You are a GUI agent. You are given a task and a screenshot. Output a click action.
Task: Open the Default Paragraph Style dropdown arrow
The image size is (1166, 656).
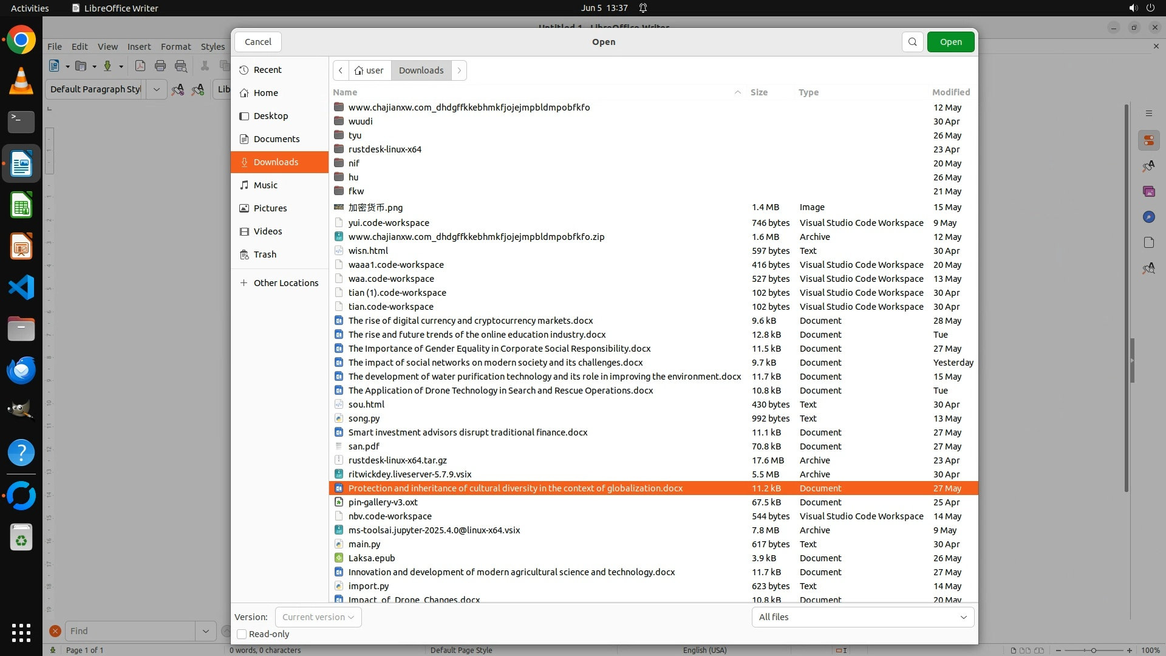pos(156,89)
